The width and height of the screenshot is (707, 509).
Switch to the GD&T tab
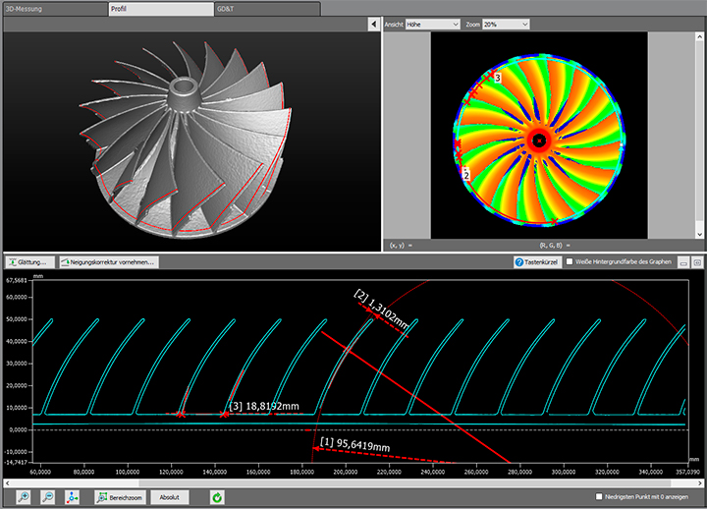[x=265, y=7]
